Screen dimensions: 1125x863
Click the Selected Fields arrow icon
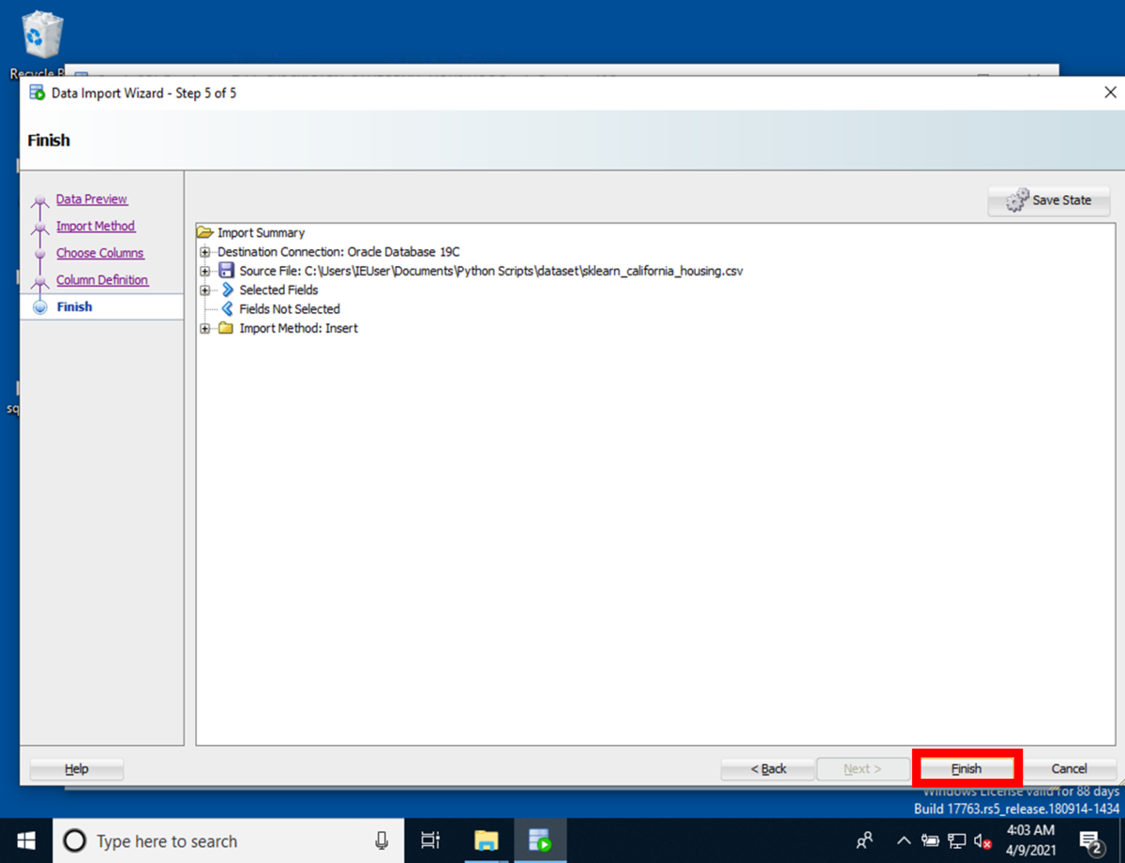click(227, 290)
